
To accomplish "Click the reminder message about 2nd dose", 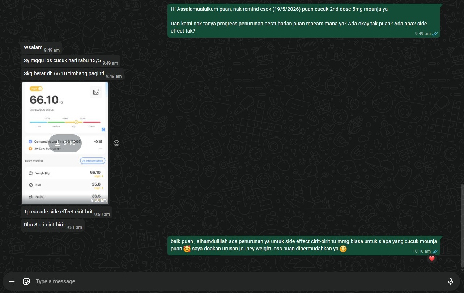I will pyautogui.click(x=304, y=21).
